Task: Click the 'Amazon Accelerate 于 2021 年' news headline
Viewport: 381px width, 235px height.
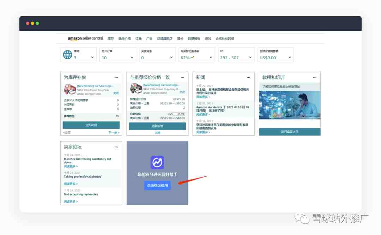Action: (223, 109)
